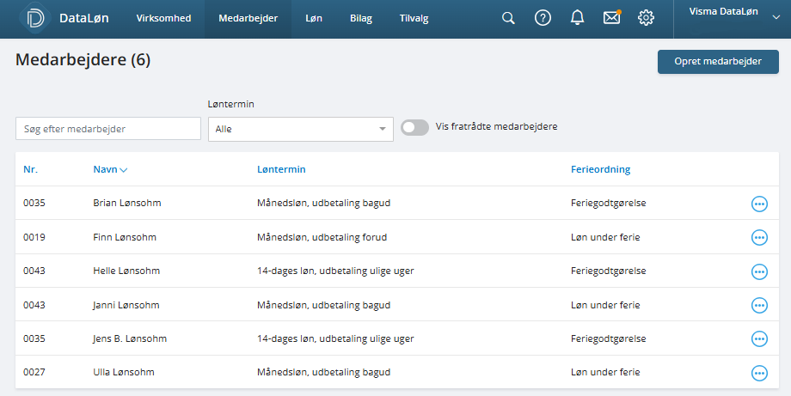The height and width of the screenshot is (396, 791).
Task: Open the Tilvalg menu
Action: (x=414, y=19)
